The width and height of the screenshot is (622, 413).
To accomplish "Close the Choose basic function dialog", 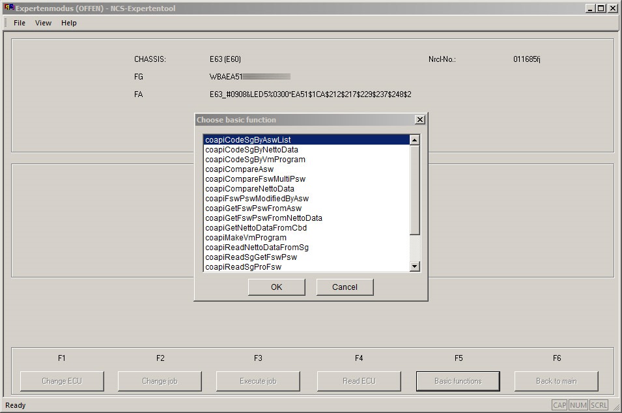I will pos(419,119).
